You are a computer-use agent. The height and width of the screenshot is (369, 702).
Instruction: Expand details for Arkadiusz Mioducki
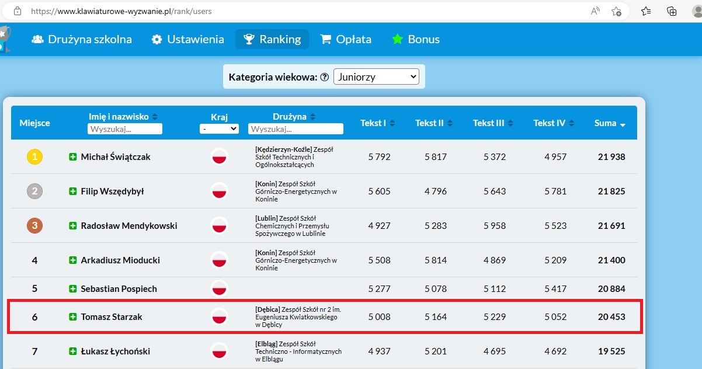(73, 260)
